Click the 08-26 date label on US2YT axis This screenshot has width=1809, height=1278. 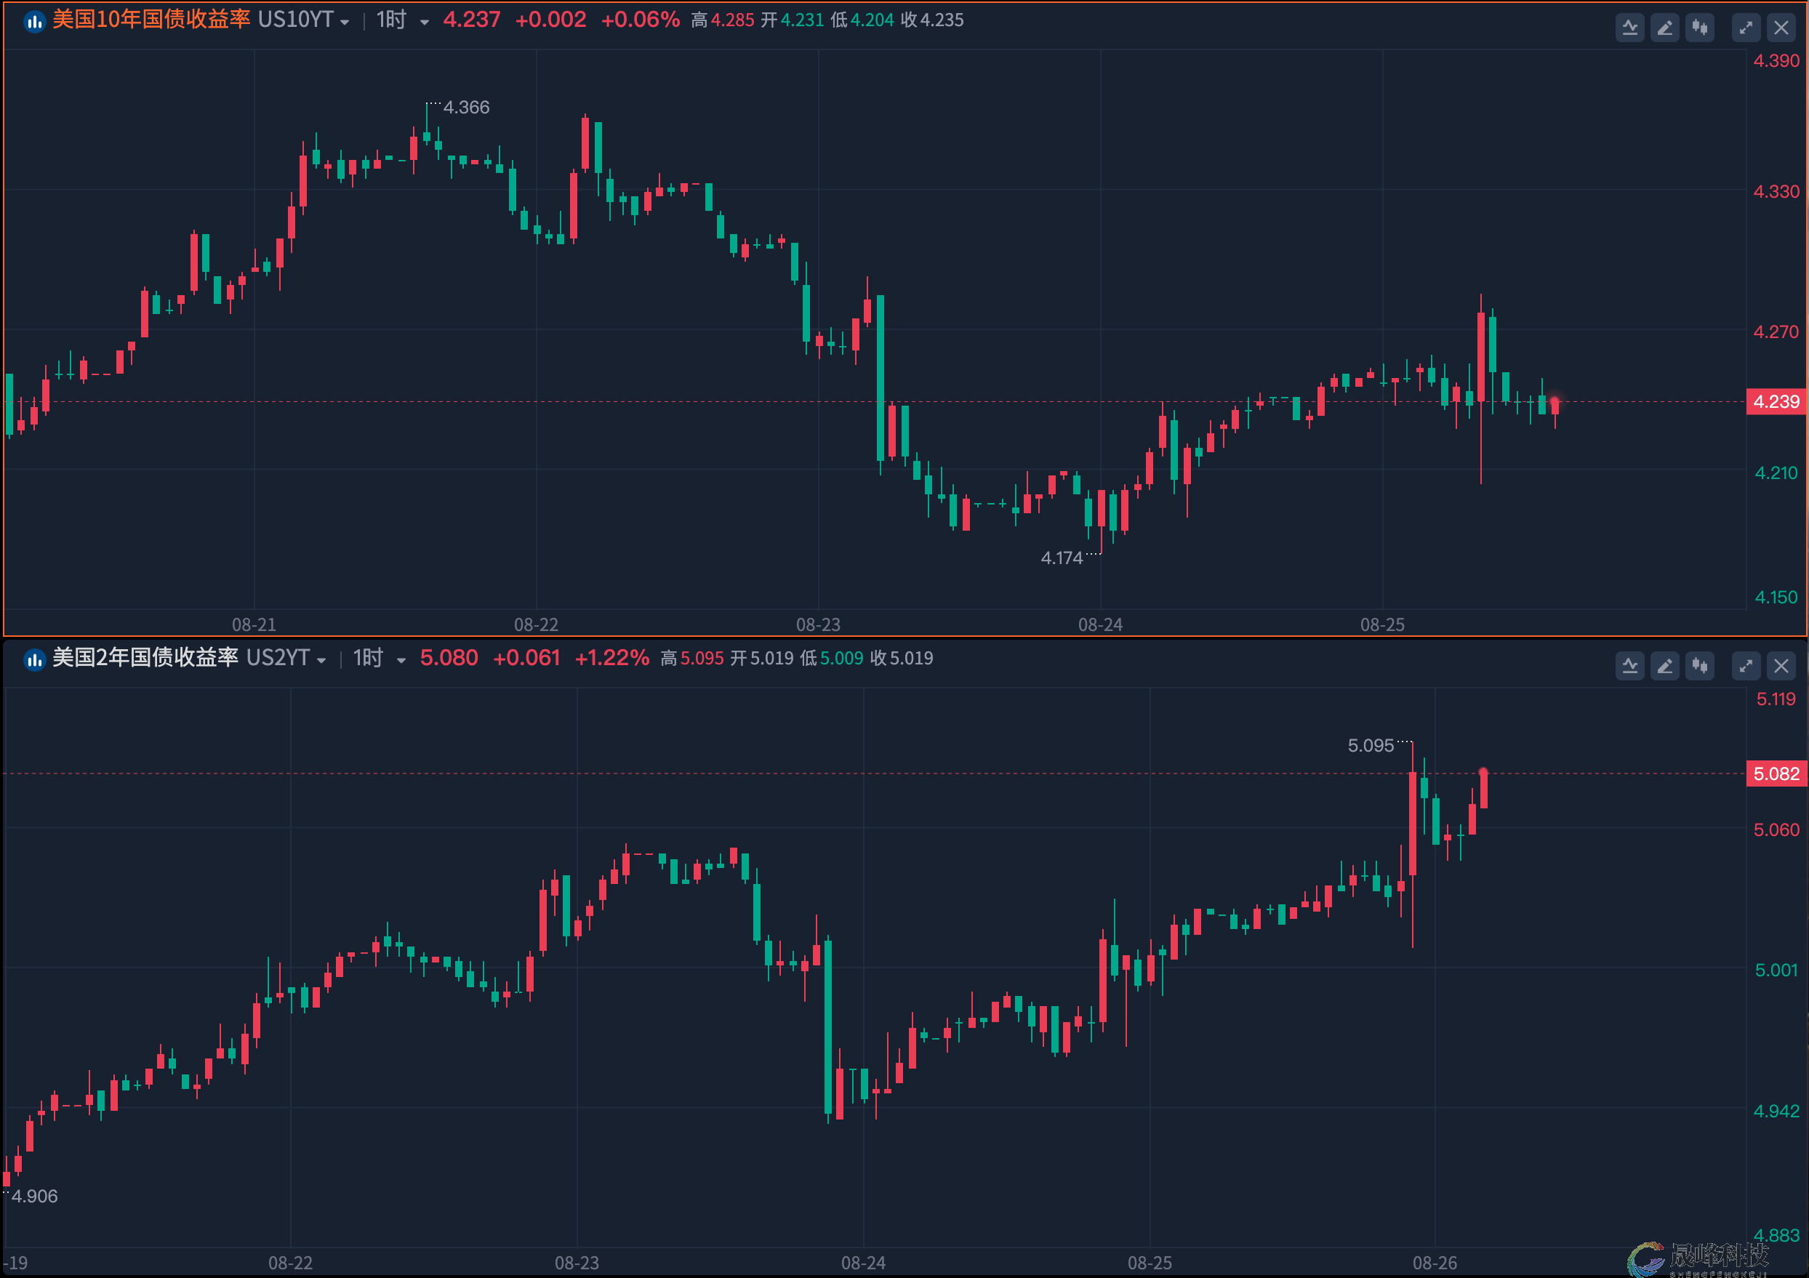pos(1434,1263)
